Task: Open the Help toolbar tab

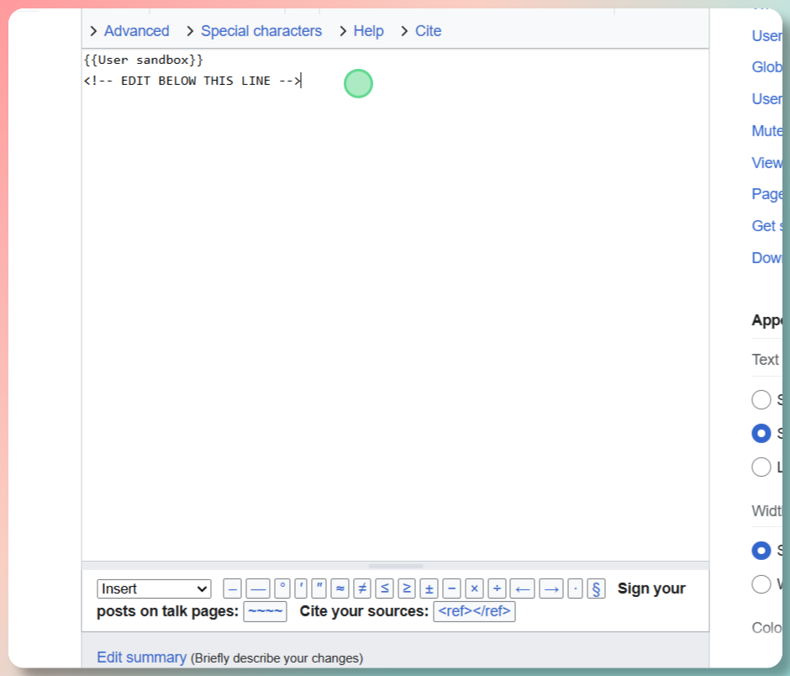Action: [x=369, y=30]
